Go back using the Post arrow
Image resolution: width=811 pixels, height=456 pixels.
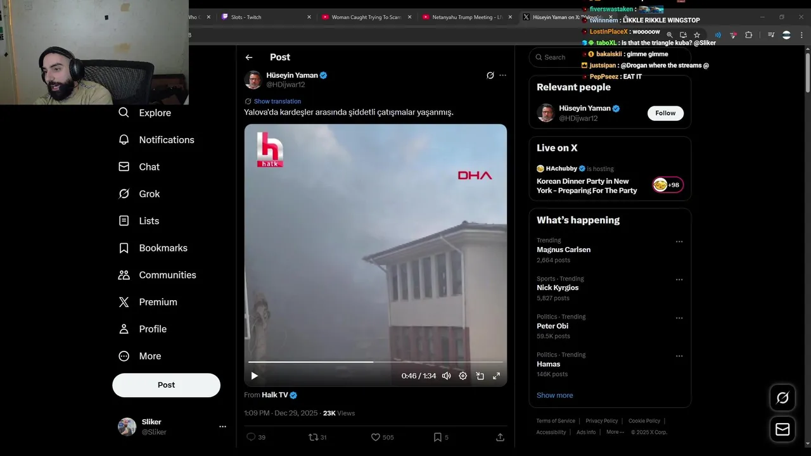tap(249, 57)
